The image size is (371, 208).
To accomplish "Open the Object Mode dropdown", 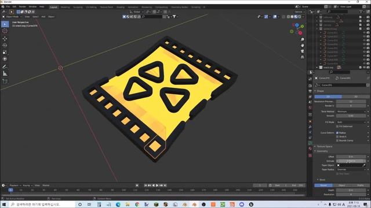I will tap(12, 17).
